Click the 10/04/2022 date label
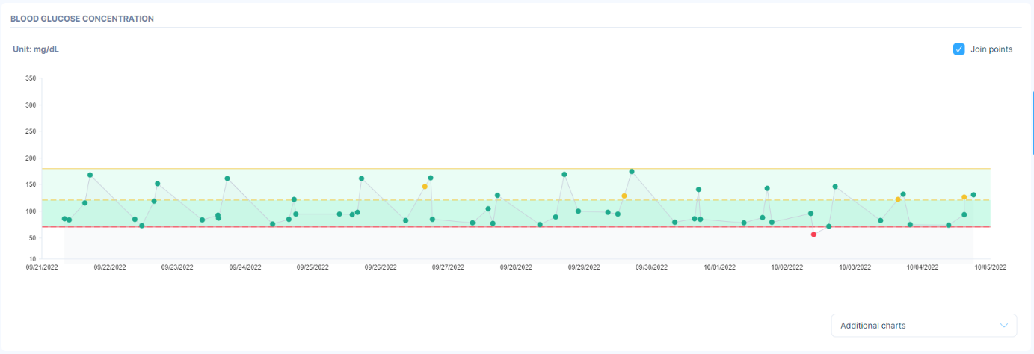 (x=923, y=267)
